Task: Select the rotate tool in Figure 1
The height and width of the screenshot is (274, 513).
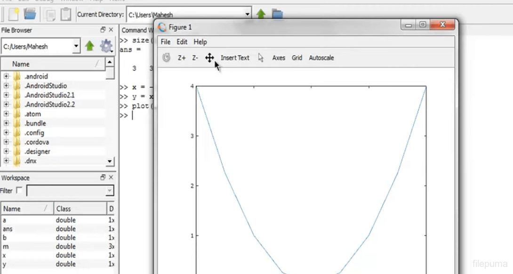Action: point(166,57)
